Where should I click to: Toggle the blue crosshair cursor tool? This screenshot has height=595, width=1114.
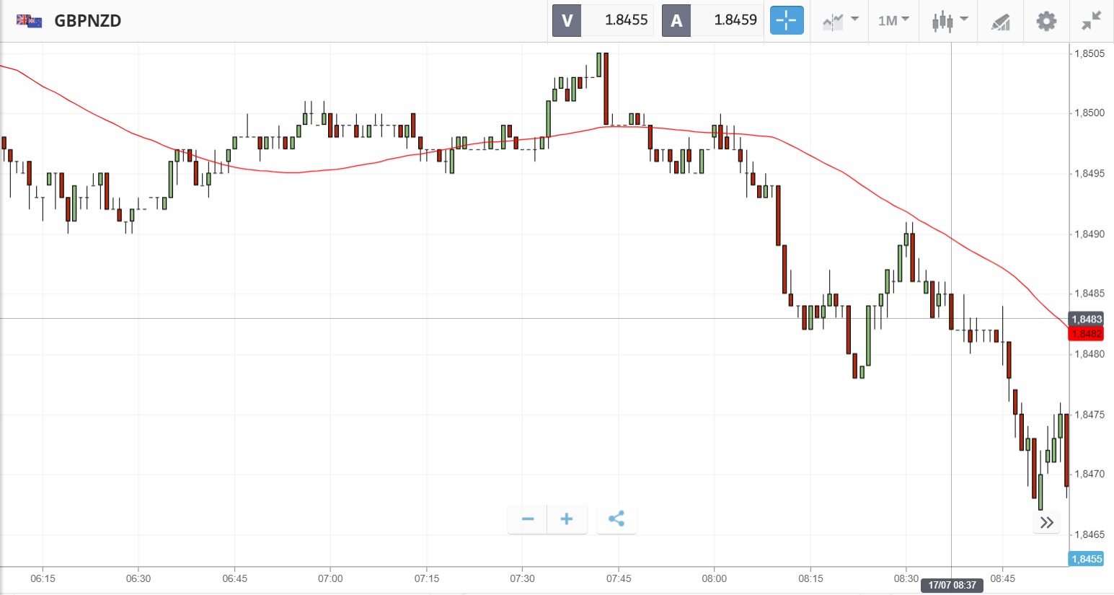pos(786,20)
